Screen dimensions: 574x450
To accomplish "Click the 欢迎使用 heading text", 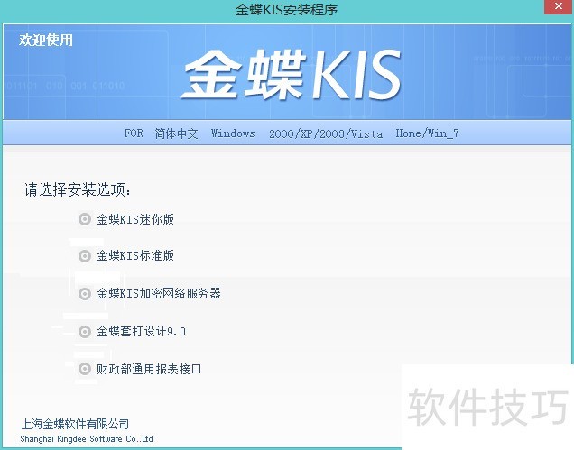I will (46, 40).
